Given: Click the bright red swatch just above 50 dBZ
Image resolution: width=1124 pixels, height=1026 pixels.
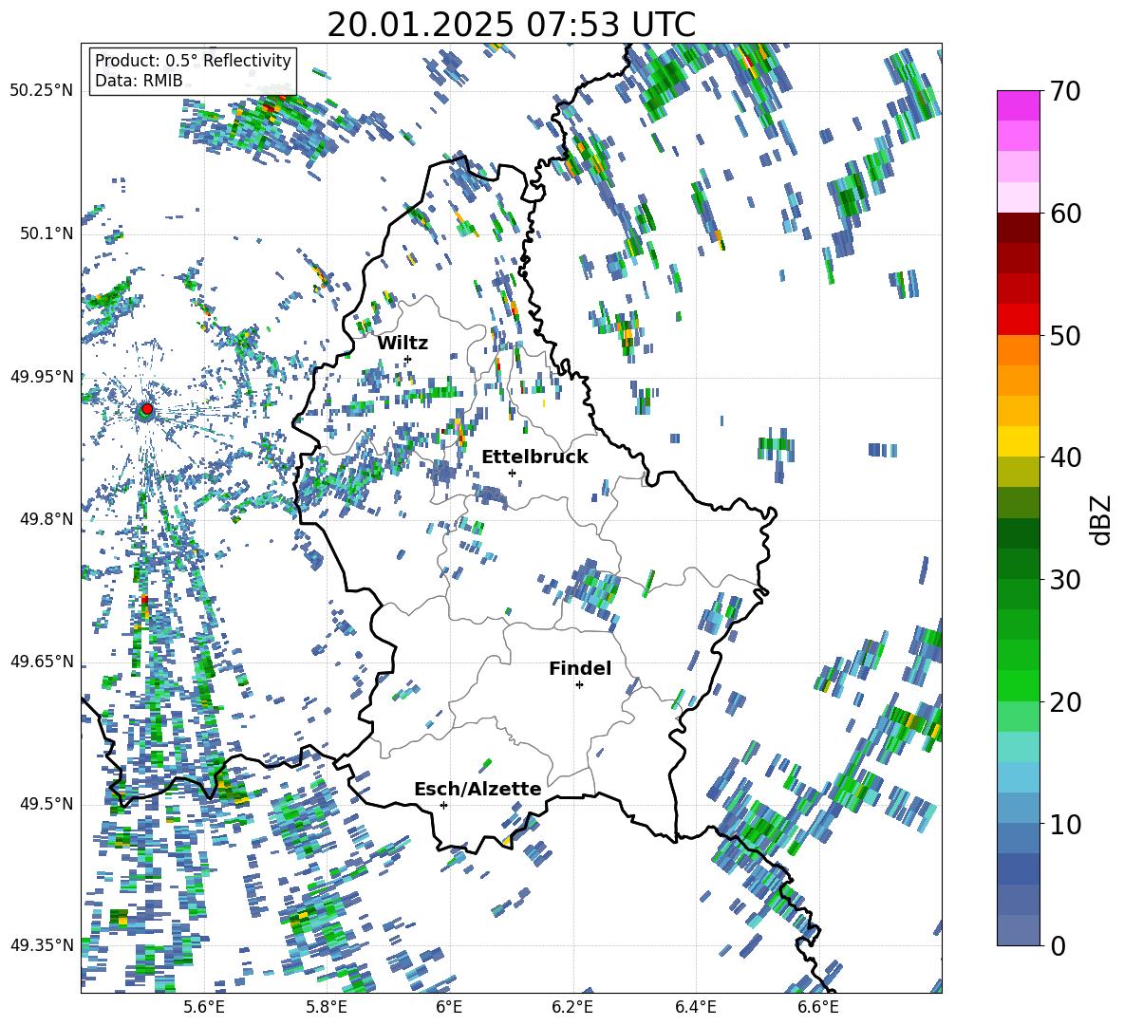Looking at the screenshot, I should (x=1018, y=320).
